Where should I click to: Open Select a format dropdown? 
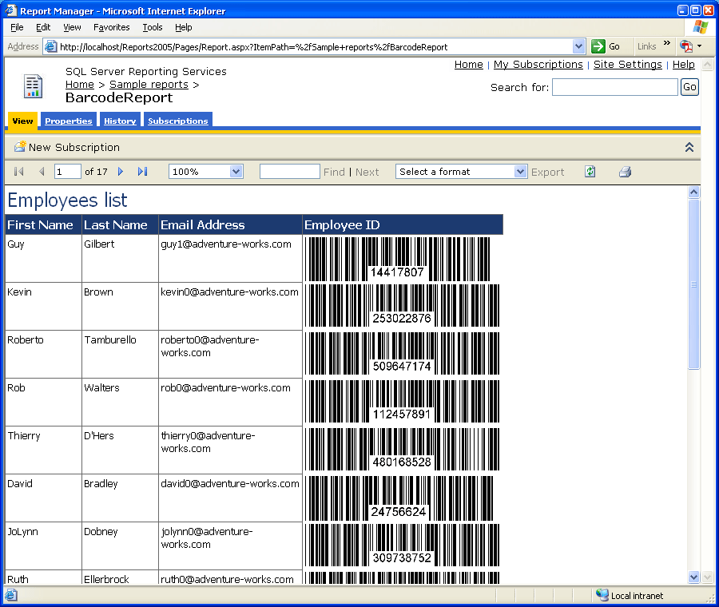[520, 172]
